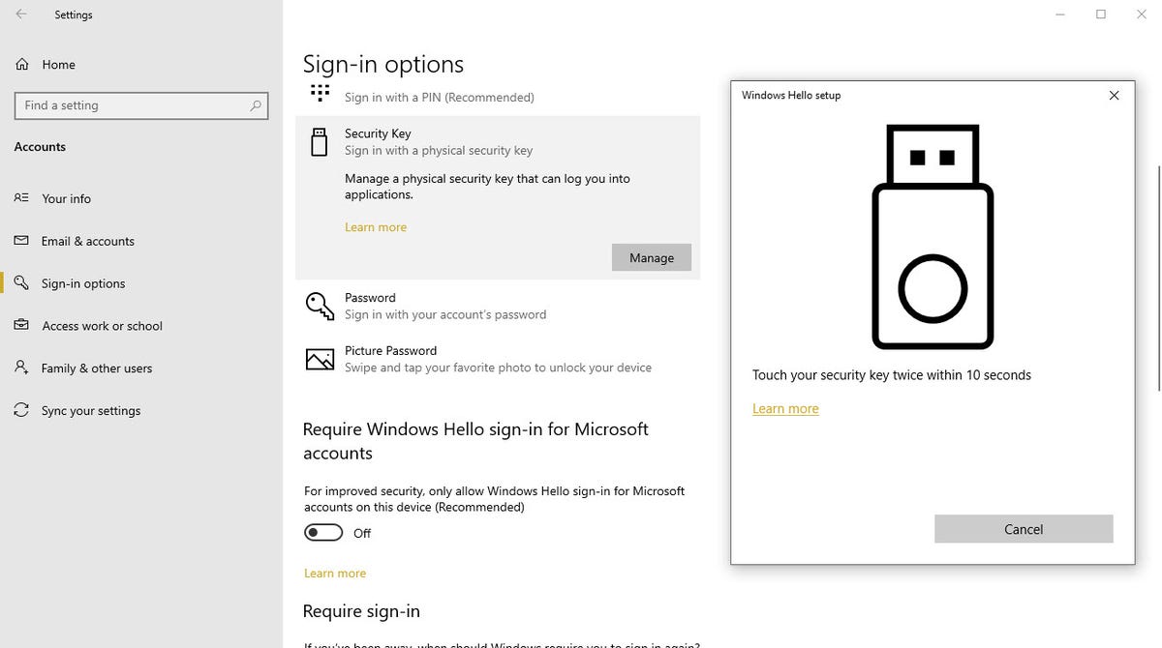The width and height of the screenshot is (1162, 648).
Task: Go to Email & accounts
Action: [87, 241]
